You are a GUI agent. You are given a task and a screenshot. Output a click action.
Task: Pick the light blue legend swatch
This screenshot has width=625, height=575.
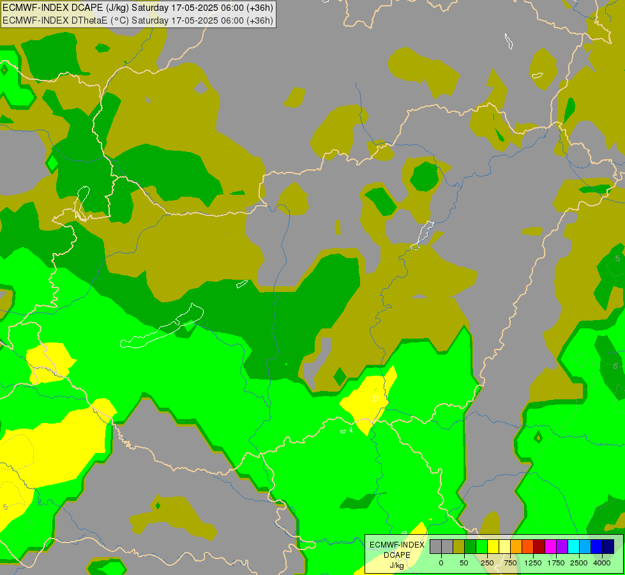point(585,546)
